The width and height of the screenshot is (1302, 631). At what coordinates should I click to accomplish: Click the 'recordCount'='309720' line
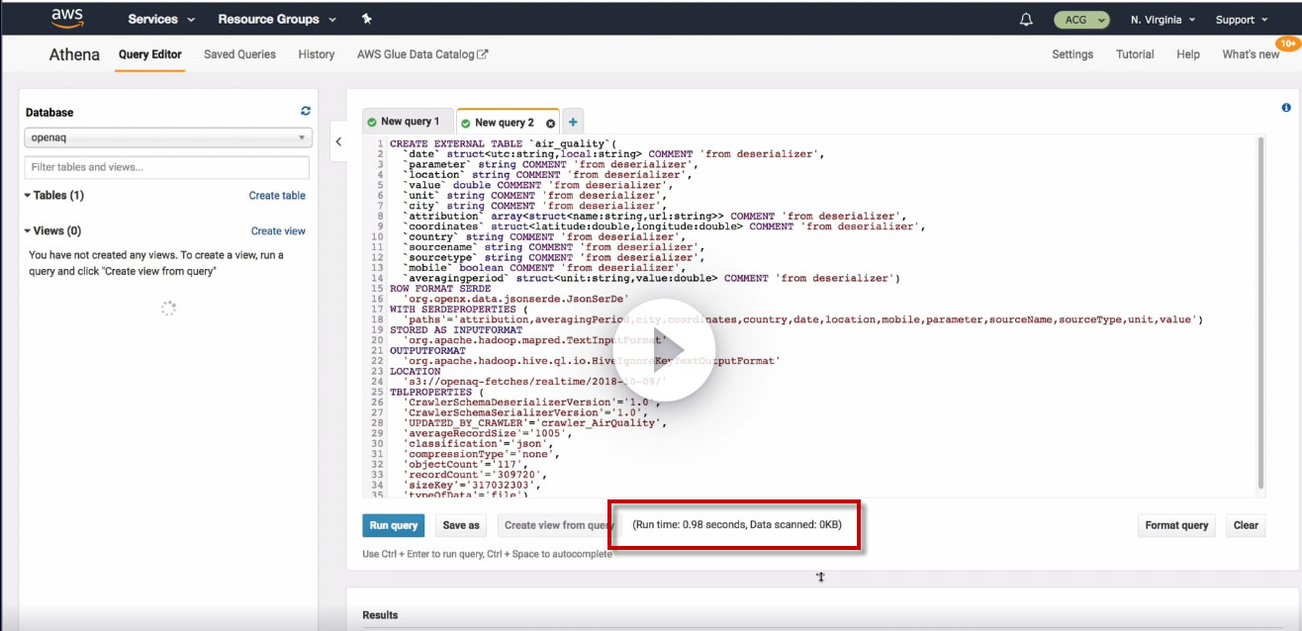(473, 474)
